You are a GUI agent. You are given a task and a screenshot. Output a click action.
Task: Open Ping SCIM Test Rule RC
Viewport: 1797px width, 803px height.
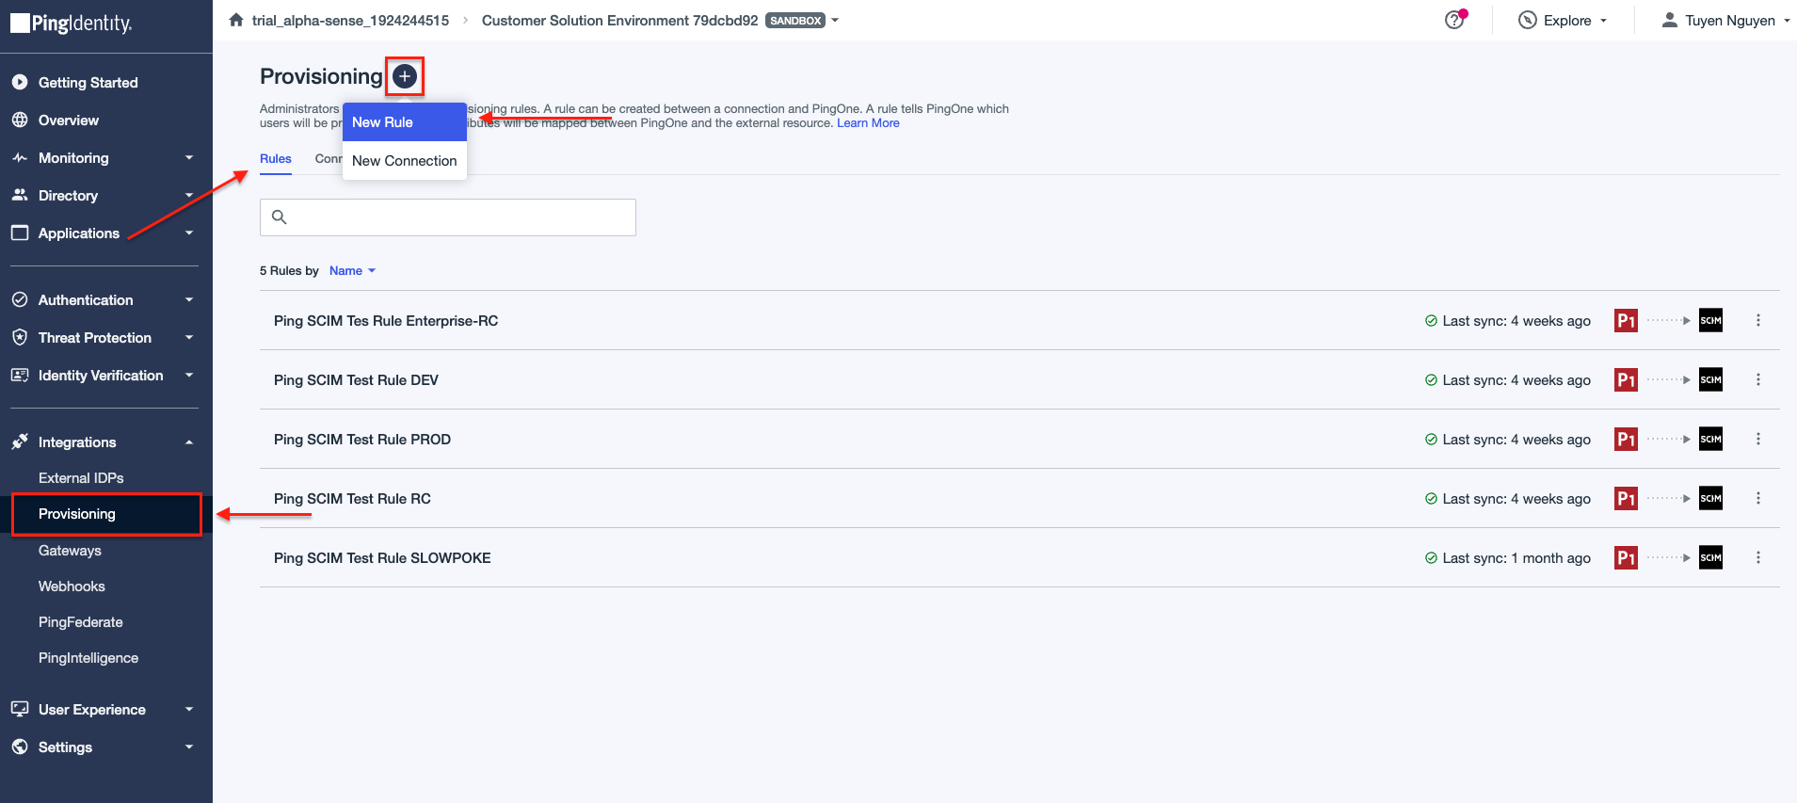click(352, 499)
